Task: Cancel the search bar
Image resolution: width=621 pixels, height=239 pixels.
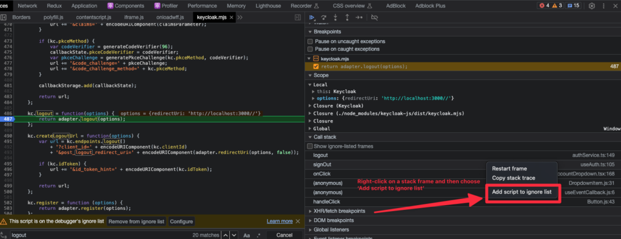Action: point(284,235)
